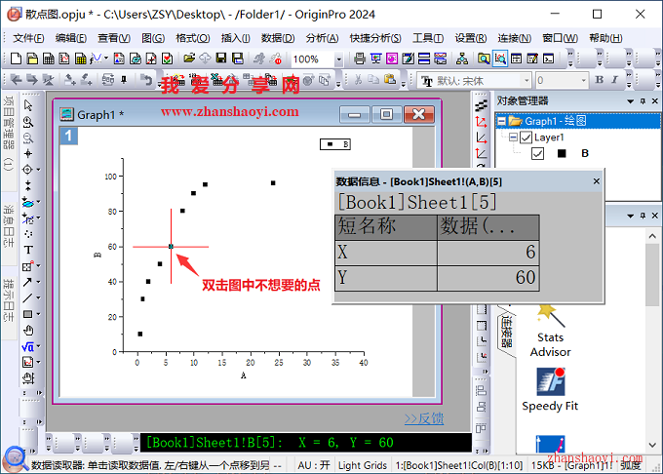Click the Italic formatting button
The width and height of the screenshot is (663, 474).
coord(614,80)
